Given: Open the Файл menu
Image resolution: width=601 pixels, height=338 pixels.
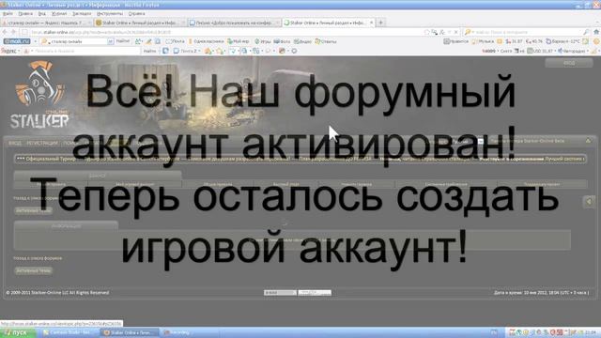Looking at the screenshot, I should pos(8,13).
